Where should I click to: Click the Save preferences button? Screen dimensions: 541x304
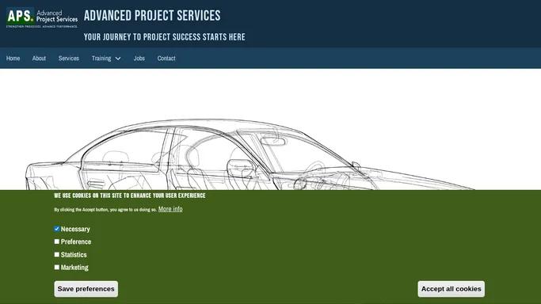(86, 289)
